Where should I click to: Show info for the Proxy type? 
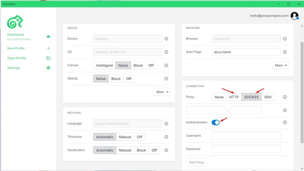[x=285, y=97]
